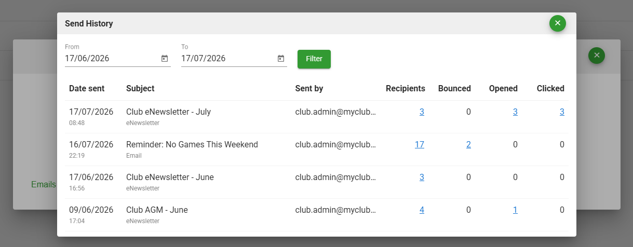Open the To date calendar picker

(281, 59)
